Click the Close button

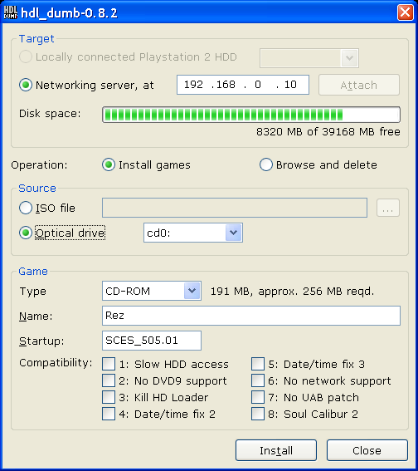point(367,450)
